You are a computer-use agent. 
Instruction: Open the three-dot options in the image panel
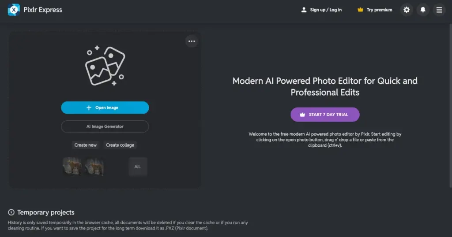(x=192, y=41)
